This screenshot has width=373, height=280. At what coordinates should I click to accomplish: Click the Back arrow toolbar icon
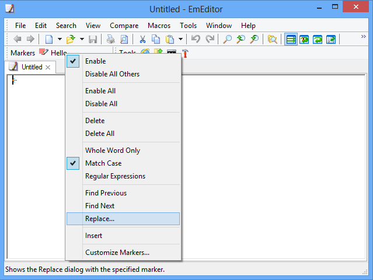click(18, 39)
